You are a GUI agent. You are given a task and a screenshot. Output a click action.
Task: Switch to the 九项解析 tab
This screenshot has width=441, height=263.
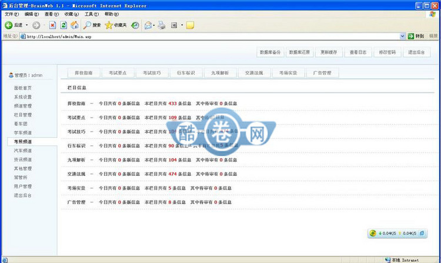click(x=220, y=73)
